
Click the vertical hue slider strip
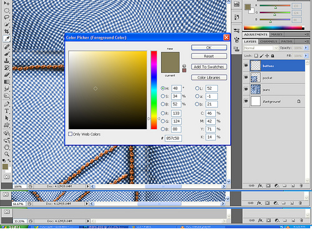pos(154,90)
